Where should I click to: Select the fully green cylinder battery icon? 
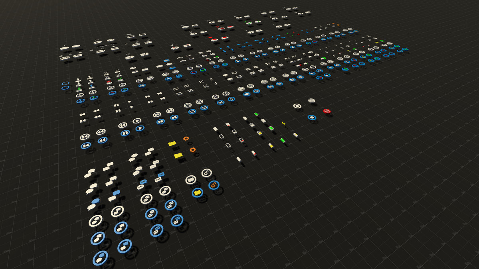[283, 140]
